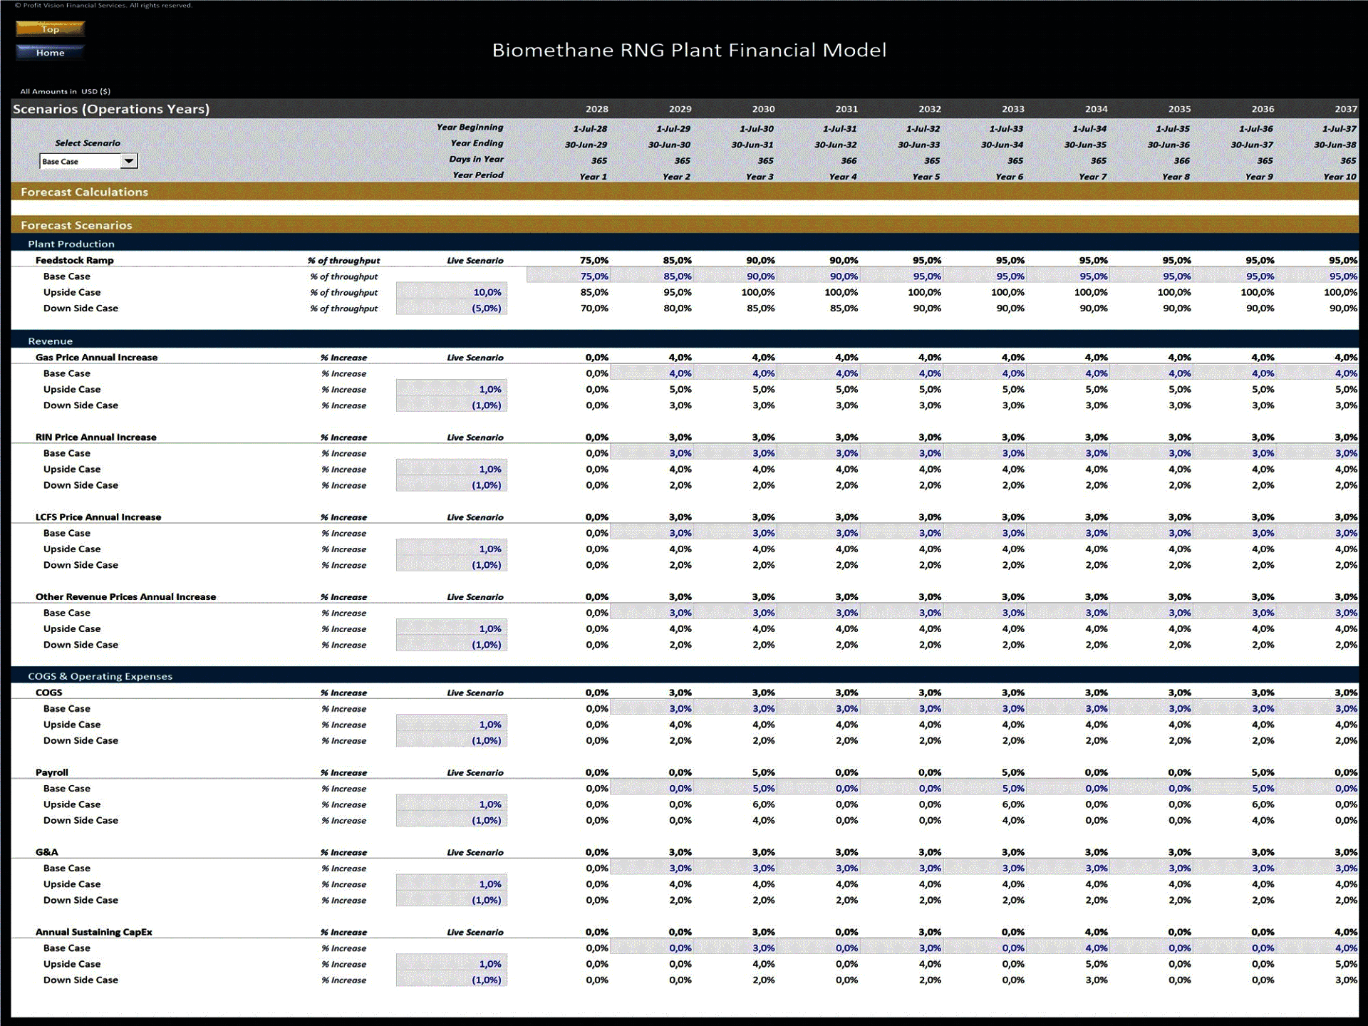Click Feedstock Ramp Down Side 2028 value 70,0%
This screenshot has height=1026, width=1368.
coord(594,309)
